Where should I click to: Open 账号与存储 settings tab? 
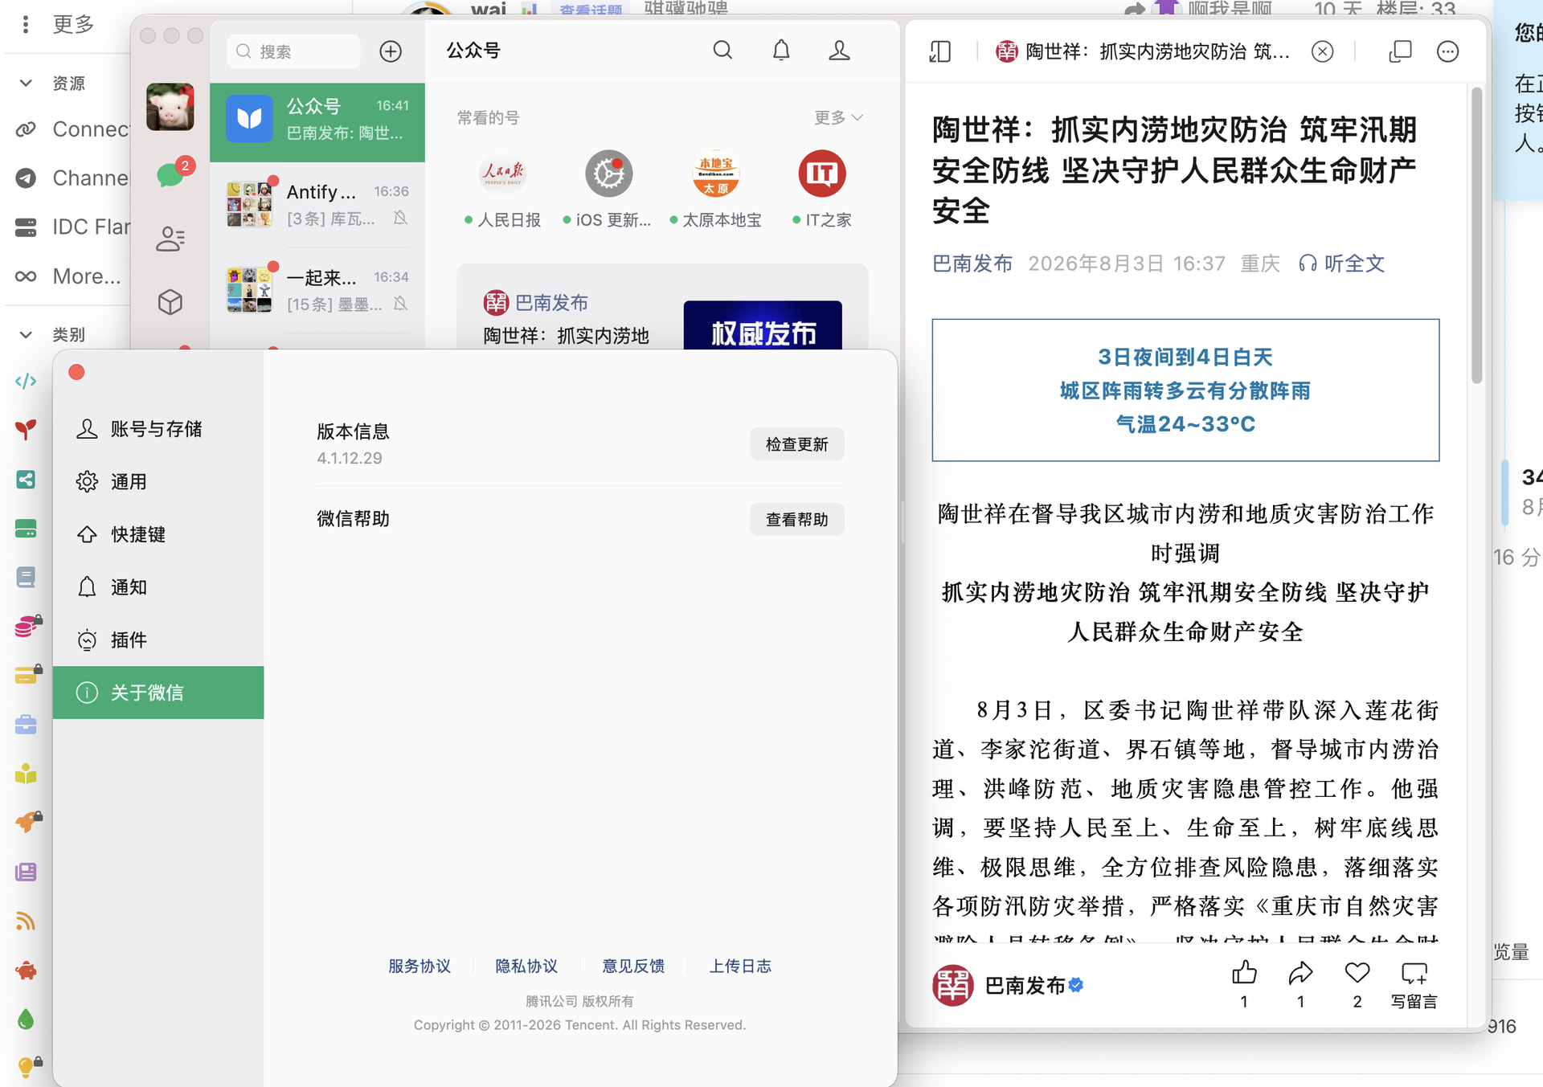[x=158, y=429]
